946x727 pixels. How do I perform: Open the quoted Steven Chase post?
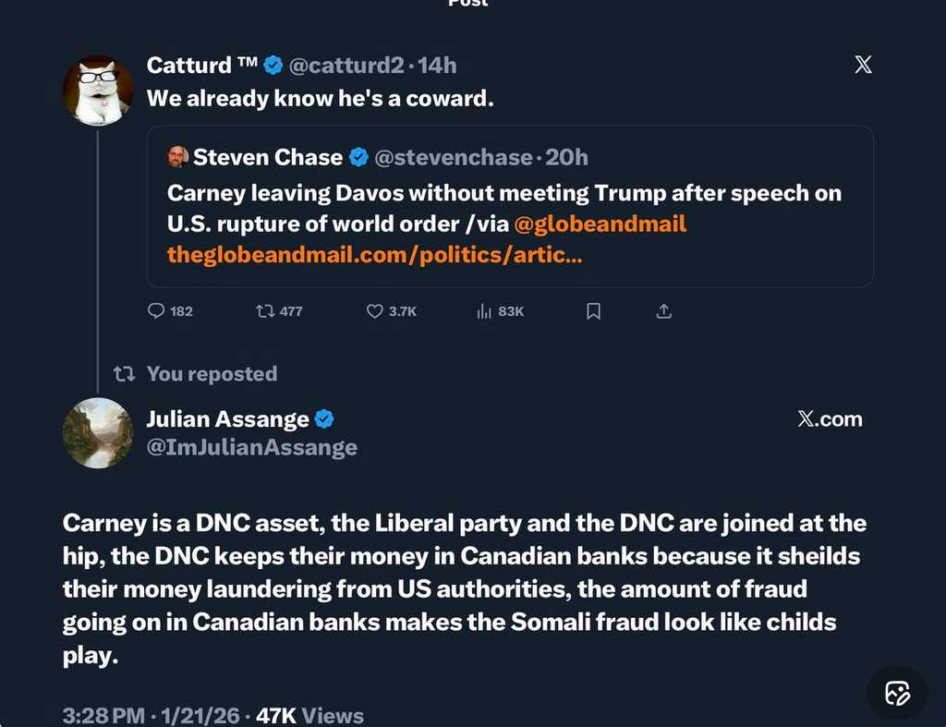510,194
